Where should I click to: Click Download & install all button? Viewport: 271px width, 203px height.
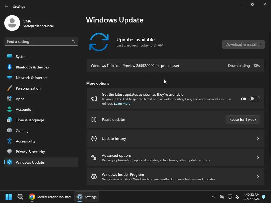pyautogui.click(x=243, y=44)
